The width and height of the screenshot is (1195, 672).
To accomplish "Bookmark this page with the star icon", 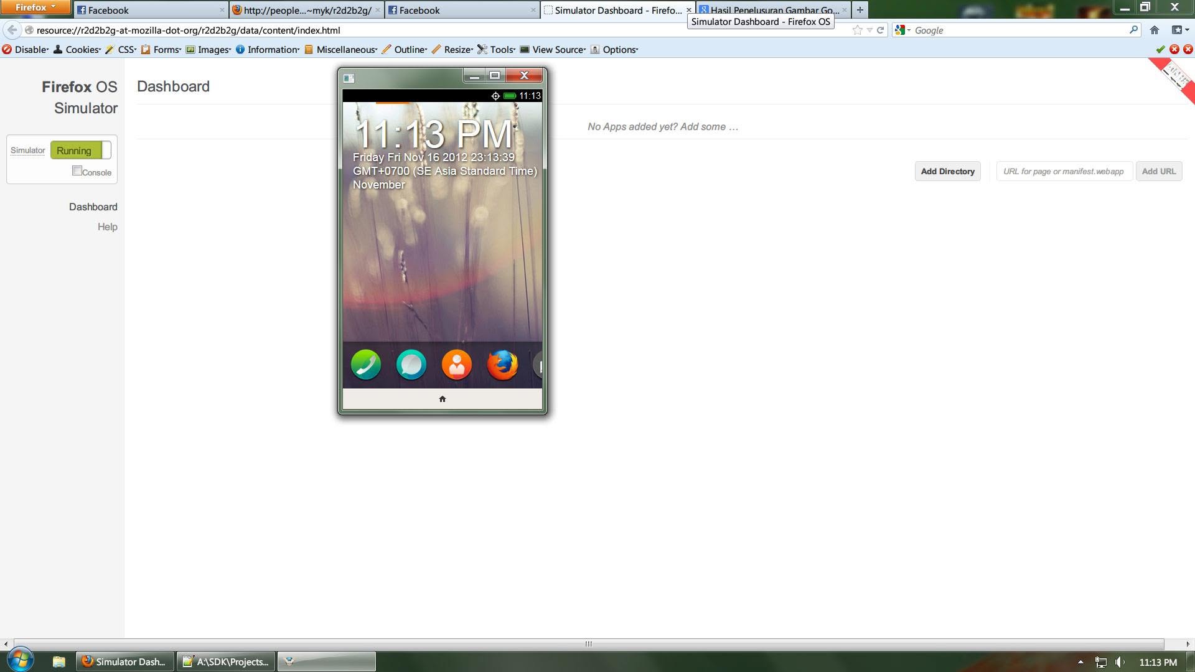I will tap(857, 30).
